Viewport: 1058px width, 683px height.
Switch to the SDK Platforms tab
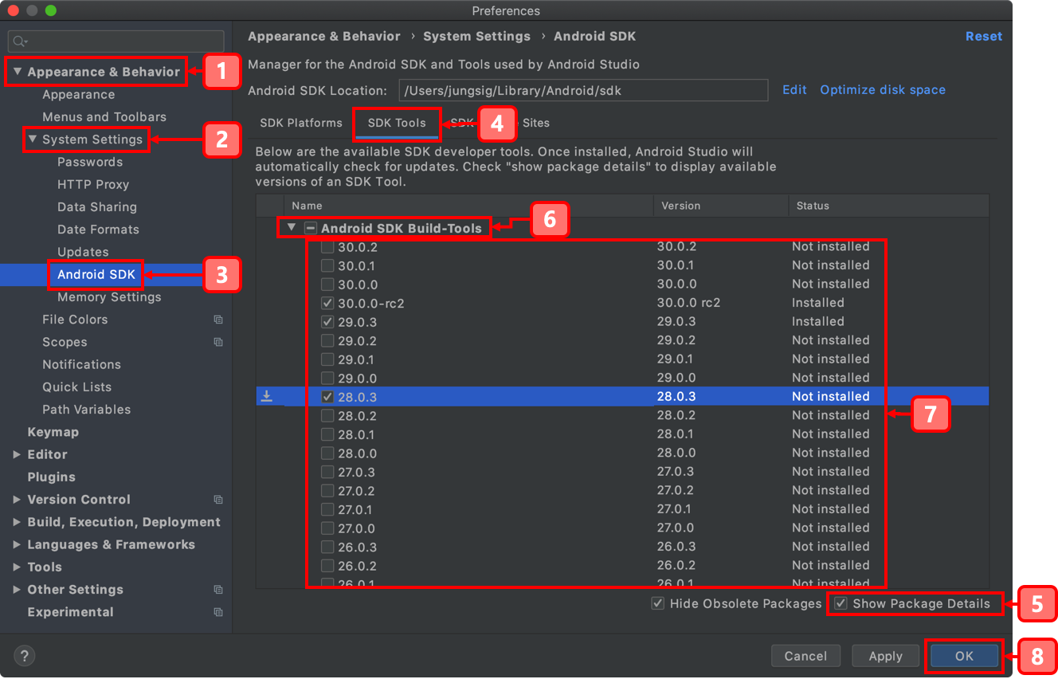coord(301,123)
